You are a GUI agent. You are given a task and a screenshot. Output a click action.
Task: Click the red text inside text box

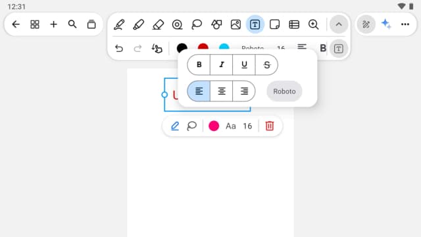(x=176, y=95)
